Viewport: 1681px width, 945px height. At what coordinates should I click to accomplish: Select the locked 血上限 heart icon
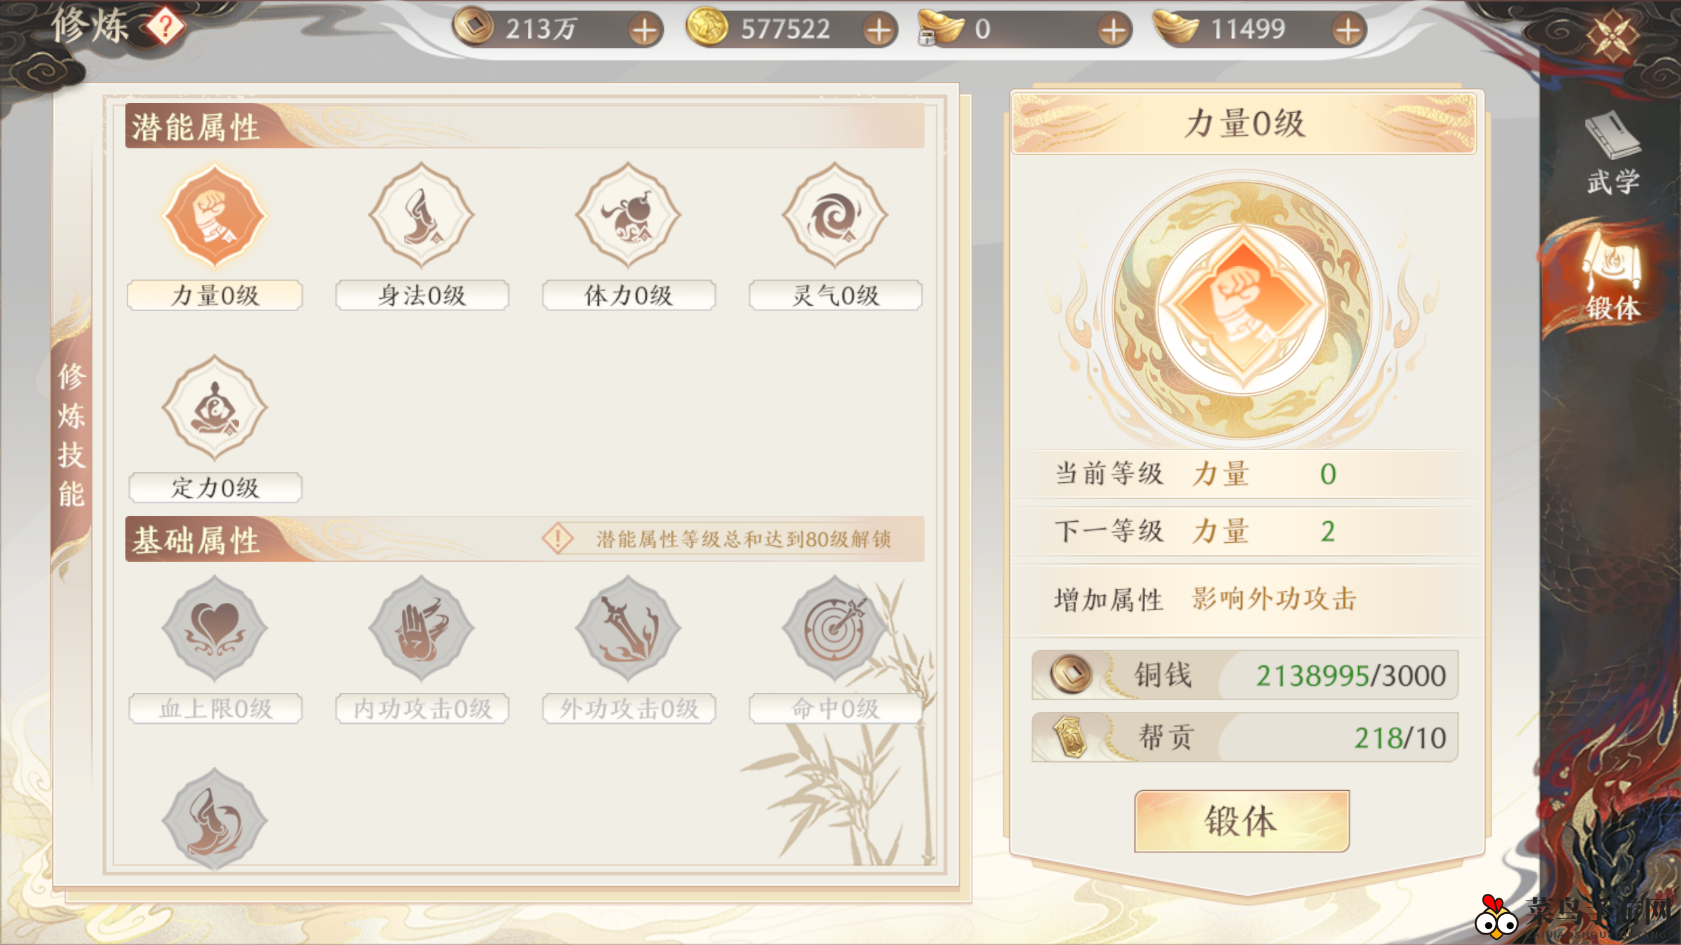[x=214, y=628]
